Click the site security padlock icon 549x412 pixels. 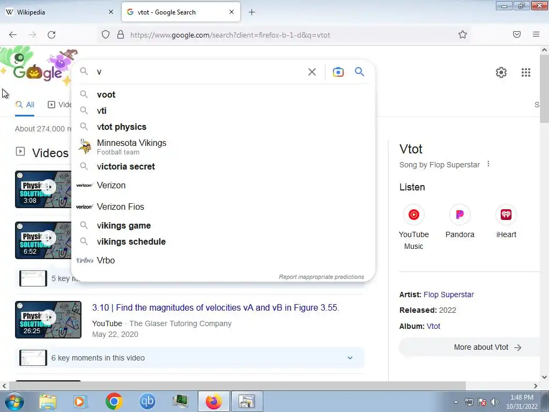(x=121, y=35)
